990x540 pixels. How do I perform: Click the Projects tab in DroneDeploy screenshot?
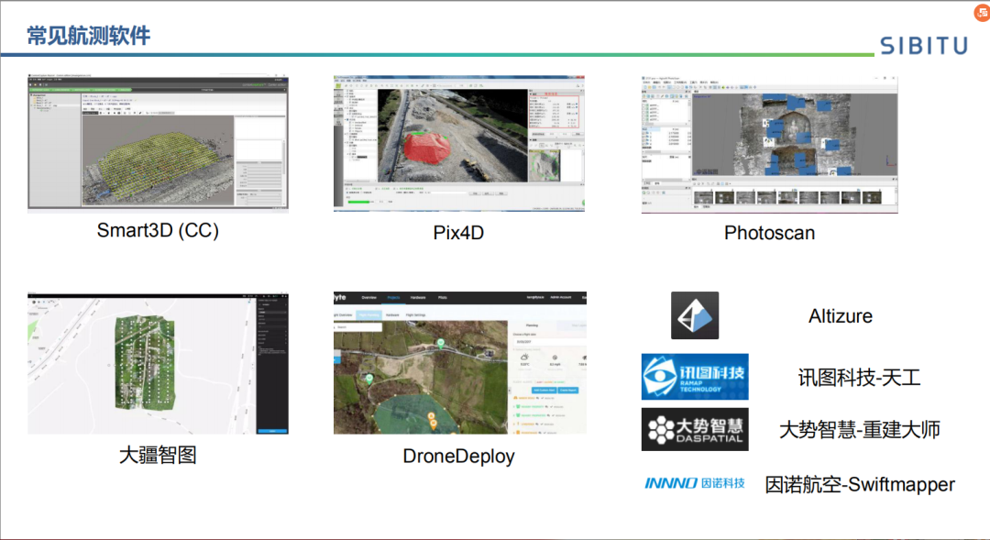point(393,297)
